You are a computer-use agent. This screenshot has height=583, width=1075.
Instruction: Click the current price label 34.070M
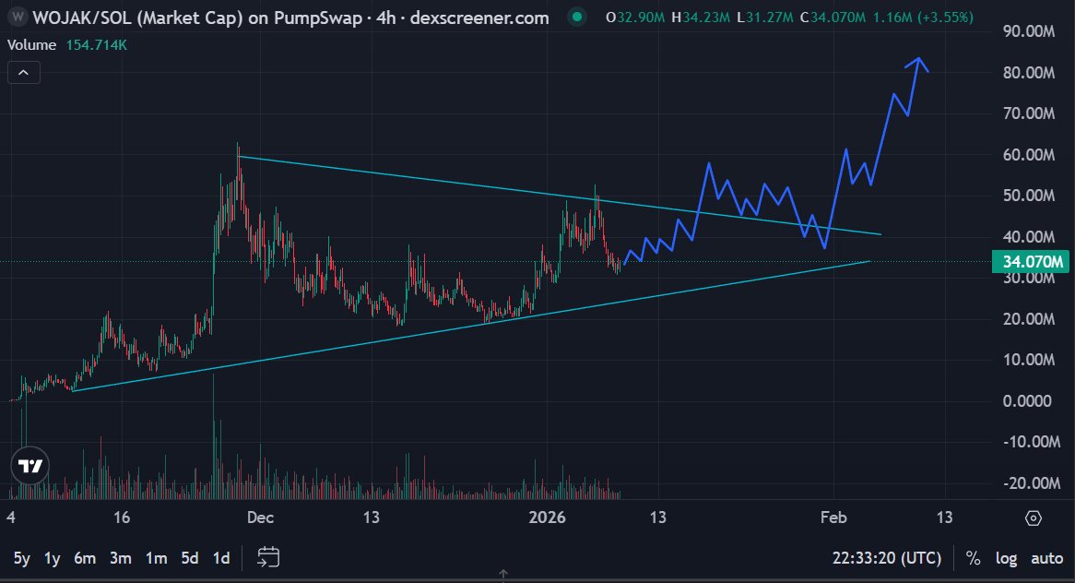coord(1031,261)
